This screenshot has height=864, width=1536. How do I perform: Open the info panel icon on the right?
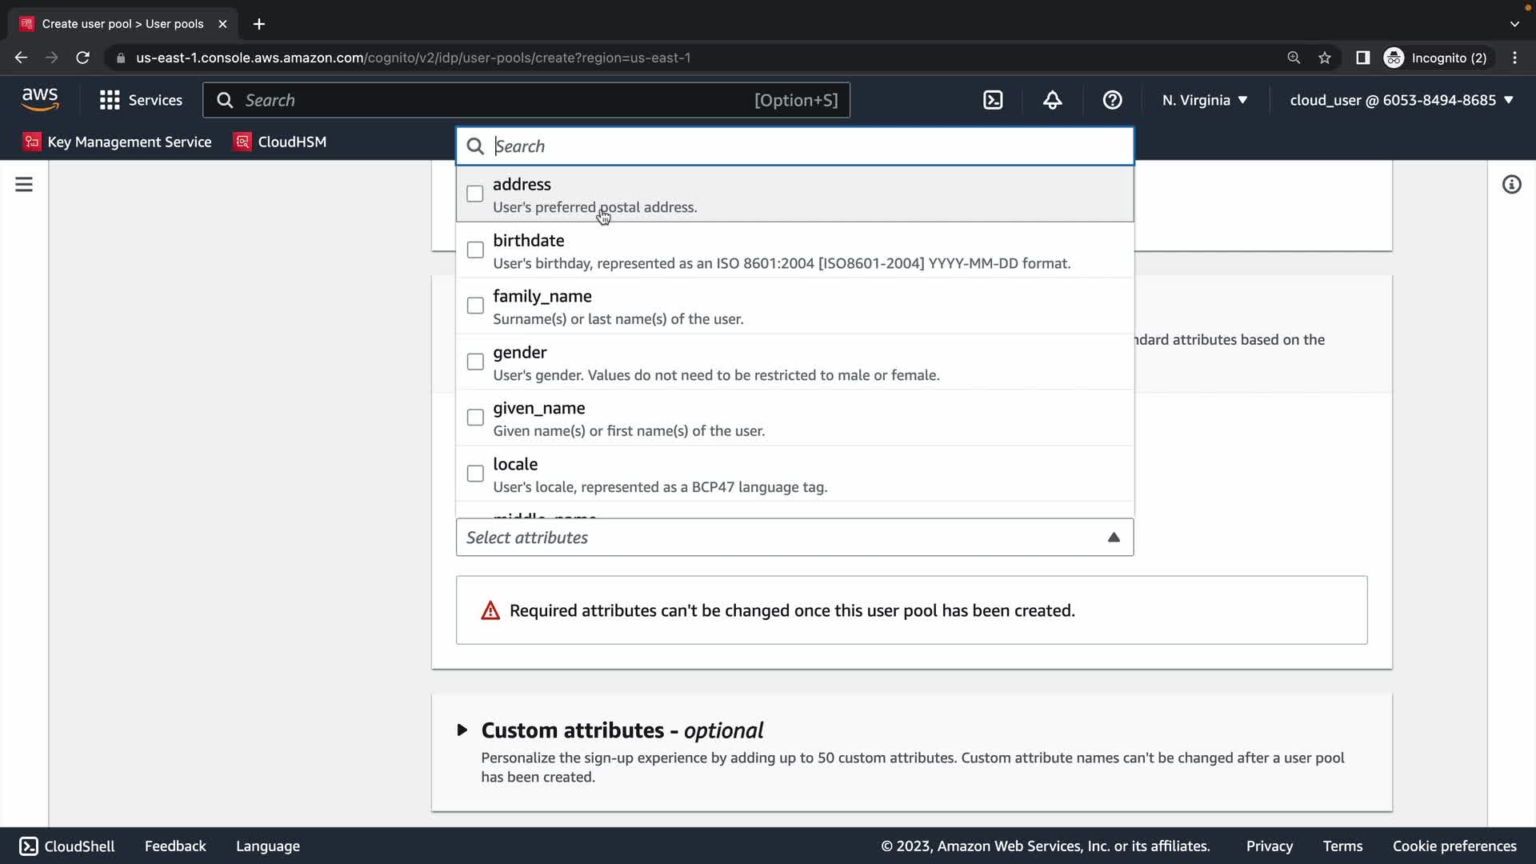[x=1511, y=185]
